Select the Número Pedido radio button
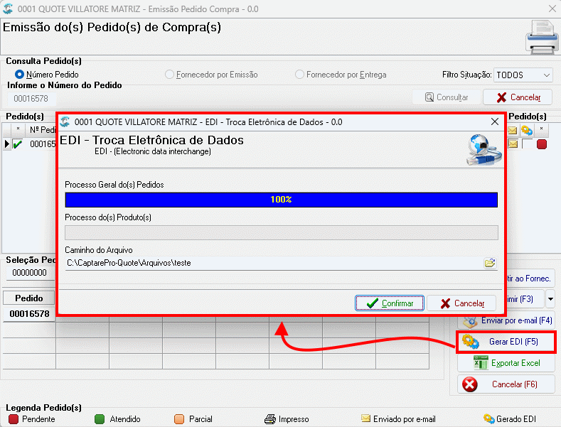This screenshot has width=561, height=427. click(x=19, y=75)
